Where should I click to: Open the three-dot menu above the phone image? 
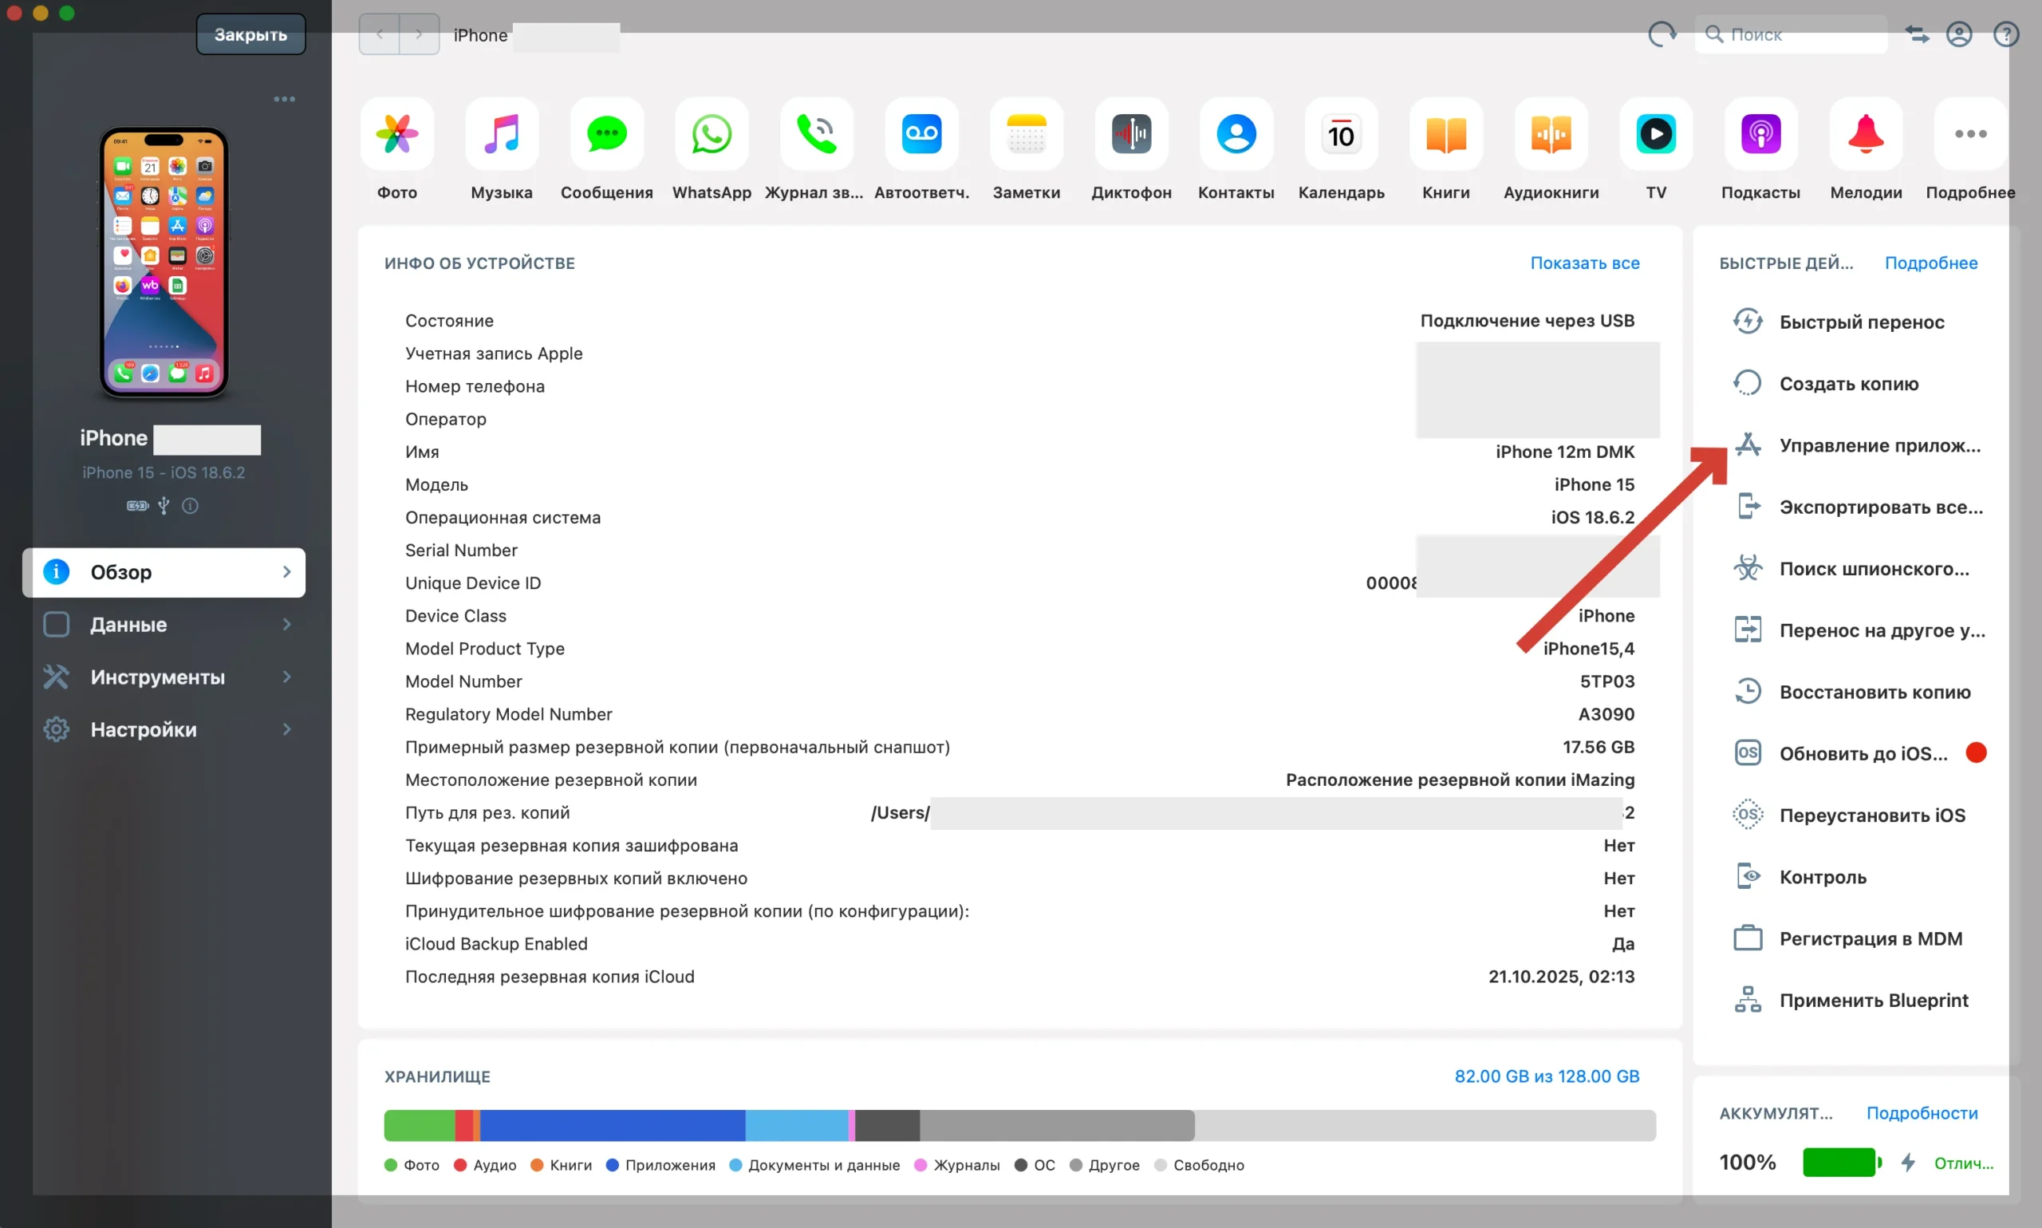click(285, 99)
